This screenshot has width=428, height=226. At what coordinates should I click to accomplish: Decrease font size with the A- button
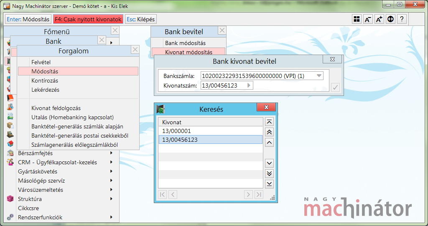(x=368, y=19)
